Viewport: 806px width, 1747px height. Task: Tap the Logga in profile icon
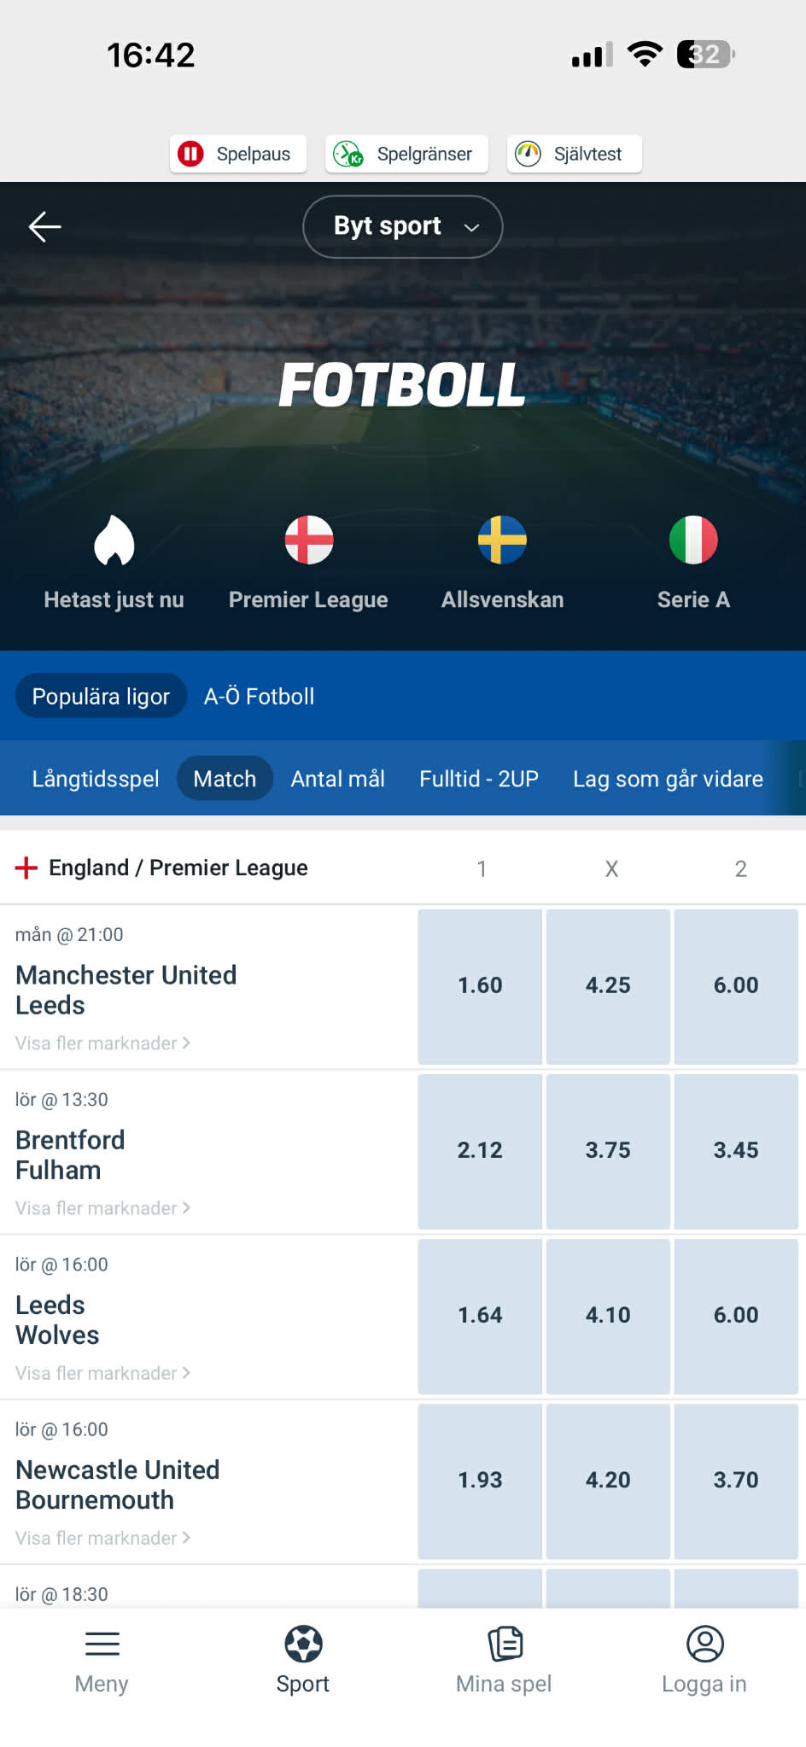(x=704, y=1644)
